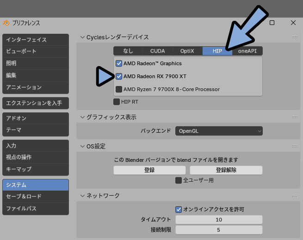Select the OptiX device tab

pyautogui.click(x=187, y=51)
